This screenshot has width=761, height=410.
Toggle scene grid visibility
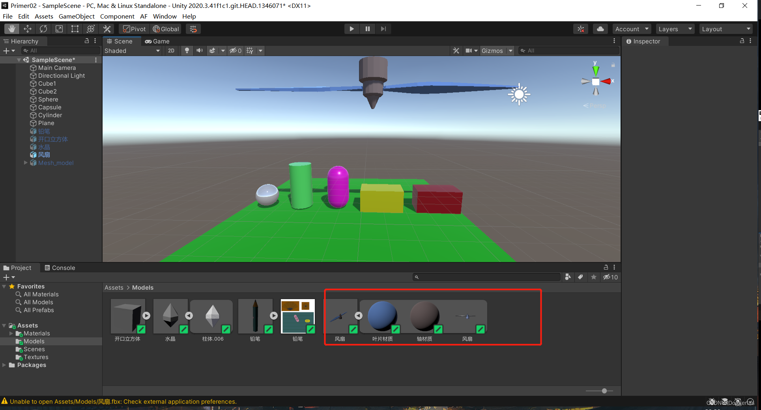pos(250,51)
